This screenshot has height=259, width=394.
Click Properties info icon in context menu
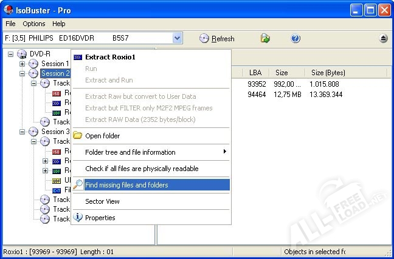coord(78,218)
